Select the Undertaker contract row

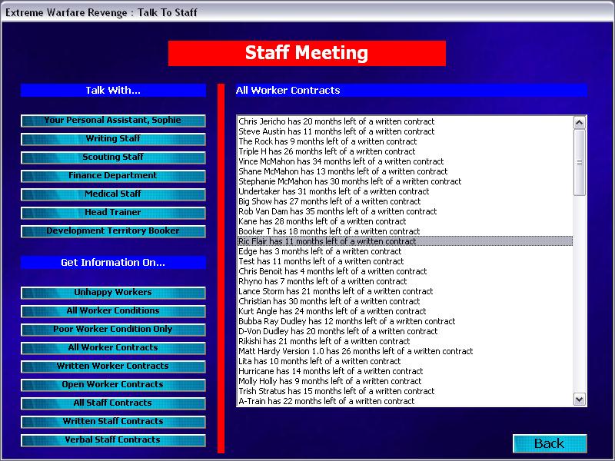pos(405,191)
